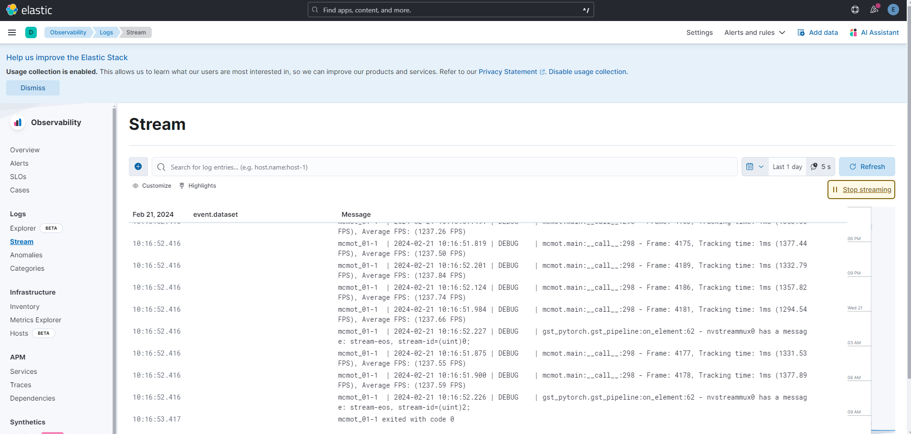This screenshot has height=434, width=911.
Task: Open Alerts in the sidebar
Action: pyautogui.click(x=19, y=163)
